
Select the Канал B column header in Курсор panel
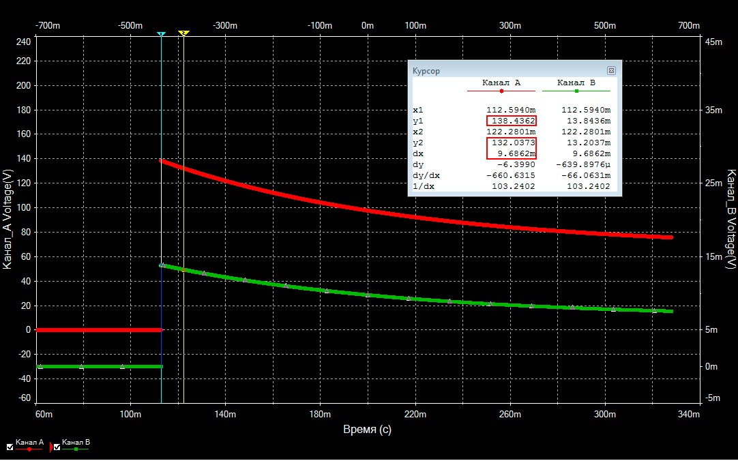pyautogui.click(x=576, y=83)
